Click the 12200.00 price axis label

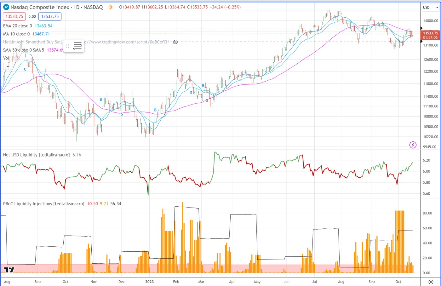coord(431,71)
